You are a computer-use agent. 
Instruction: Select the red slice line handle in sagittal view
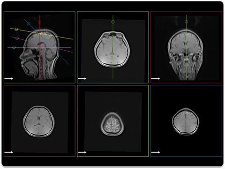(39, 22)
